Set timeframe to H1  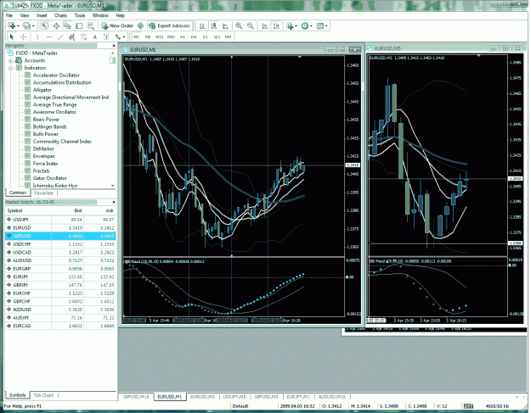[183, 36]
